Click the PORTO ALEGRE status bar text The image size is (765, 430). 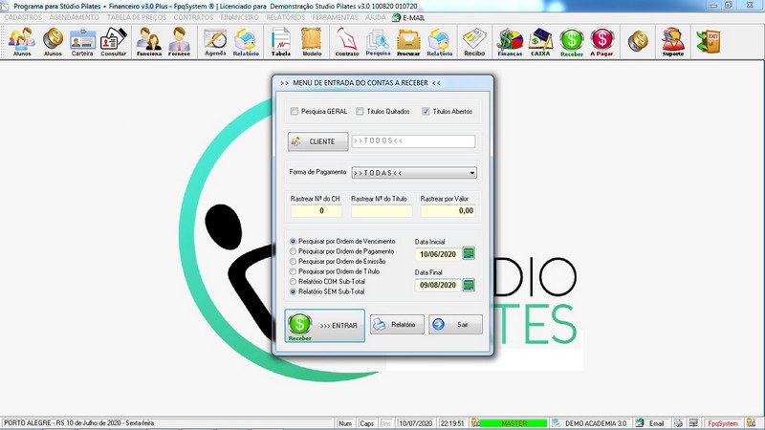click(79, 423)
